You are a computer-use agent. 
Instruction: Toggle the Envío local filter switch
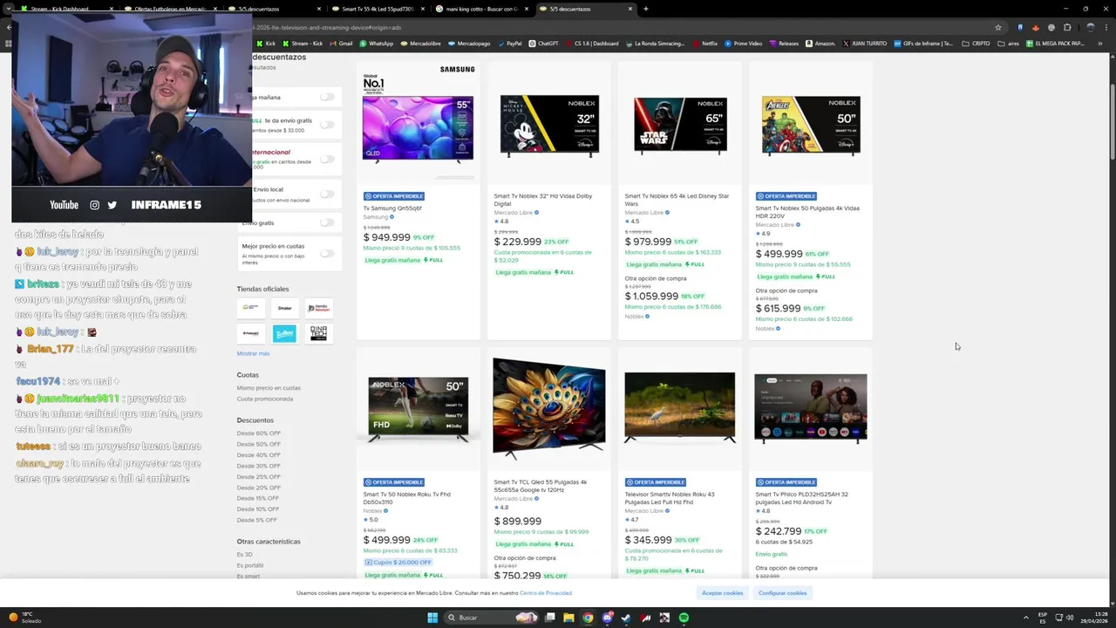327,194
